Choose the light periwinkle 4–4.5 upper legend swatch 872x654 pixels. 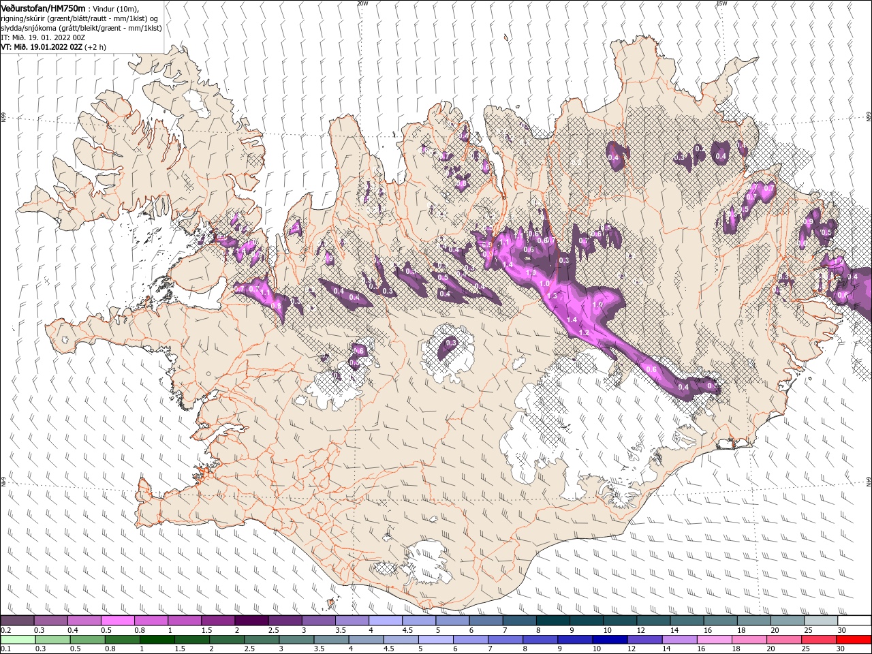point(385,620)
